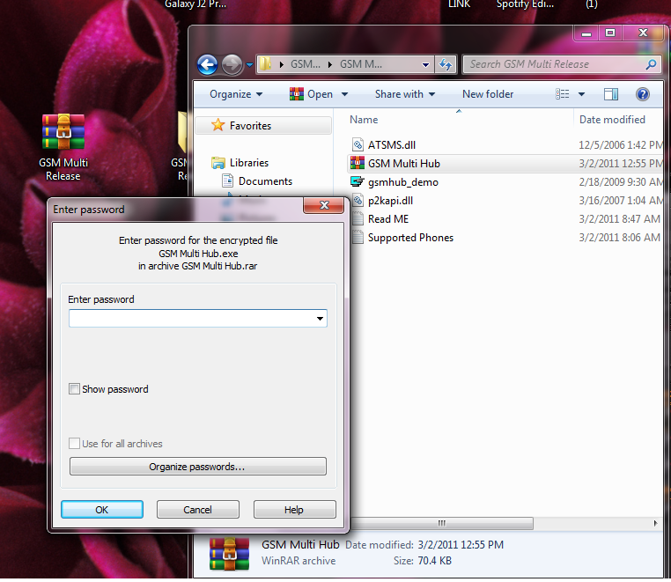Image resolution: width=671 pixels, height=582 pixels.
Task: Select the Supported Phones file
Action: (x=410, y=238)
